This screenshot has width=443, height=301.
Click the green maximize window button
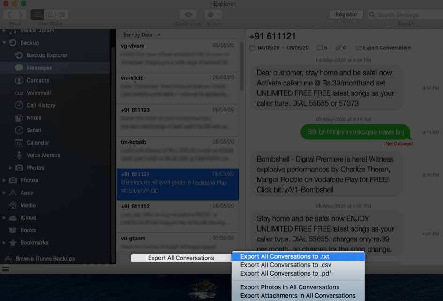24,3
